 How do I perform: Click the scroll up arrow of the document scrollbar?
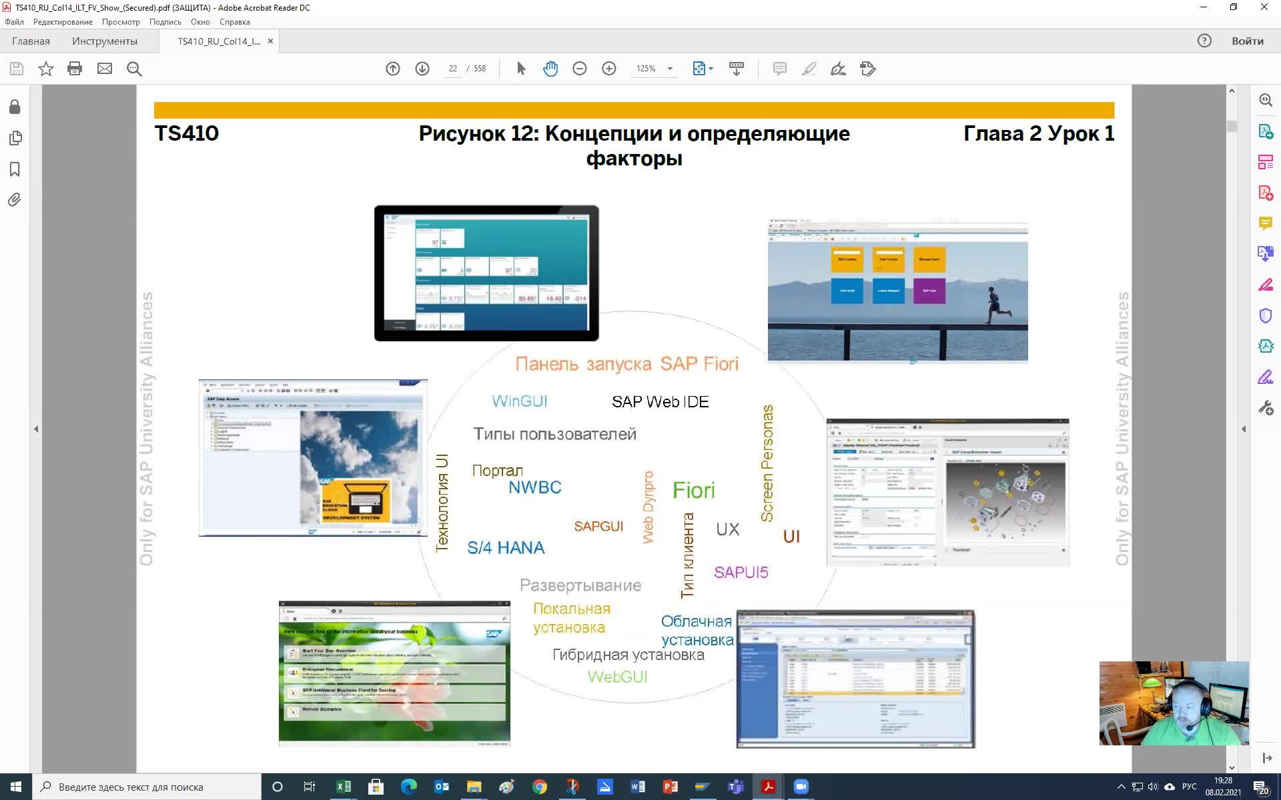pyautogui.click(x=1232, y=91)
